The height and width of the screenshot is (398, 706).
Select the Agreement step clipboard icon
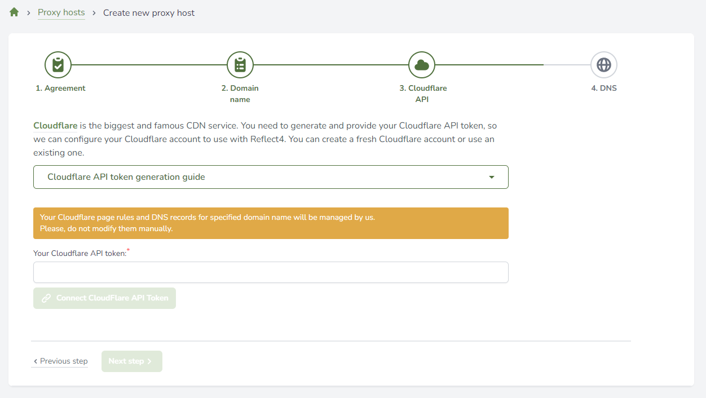tap(58, 65)
